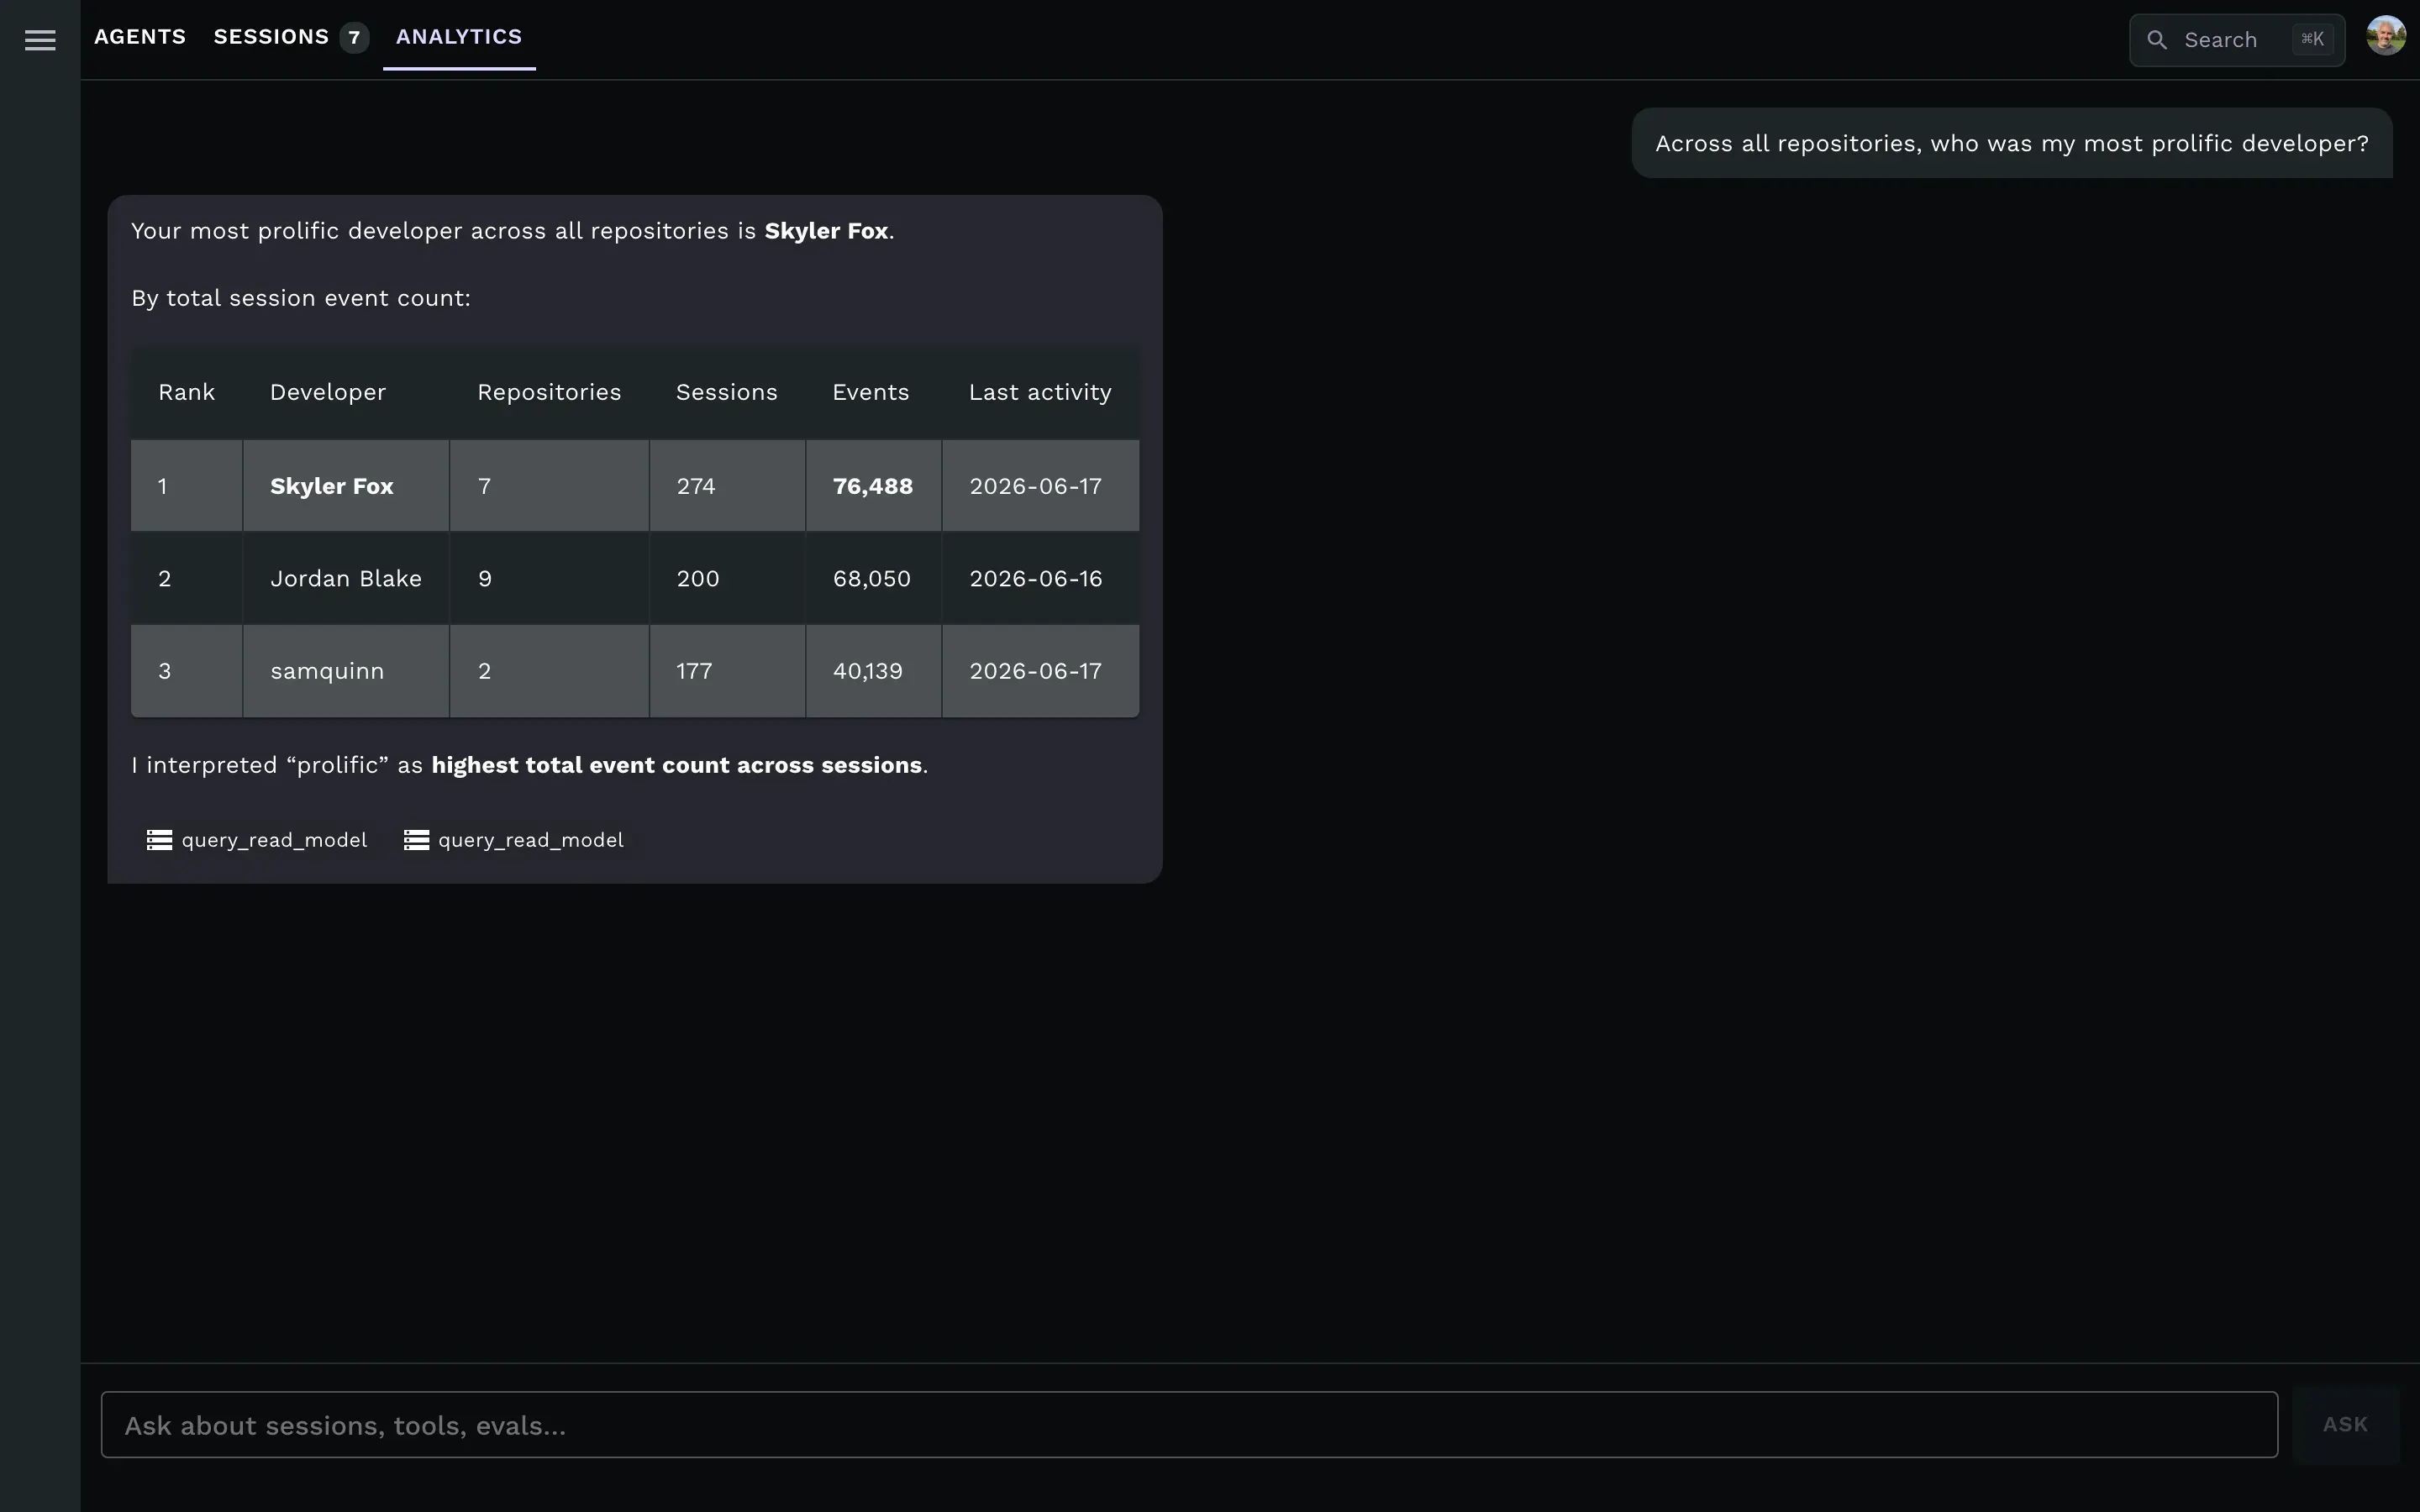2420x1512 pixels.
Task: Click the sessions count badge 7
Action: (x=354, y=38)
